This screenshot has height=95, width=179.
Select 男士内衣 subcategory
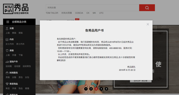pos(20,44)
